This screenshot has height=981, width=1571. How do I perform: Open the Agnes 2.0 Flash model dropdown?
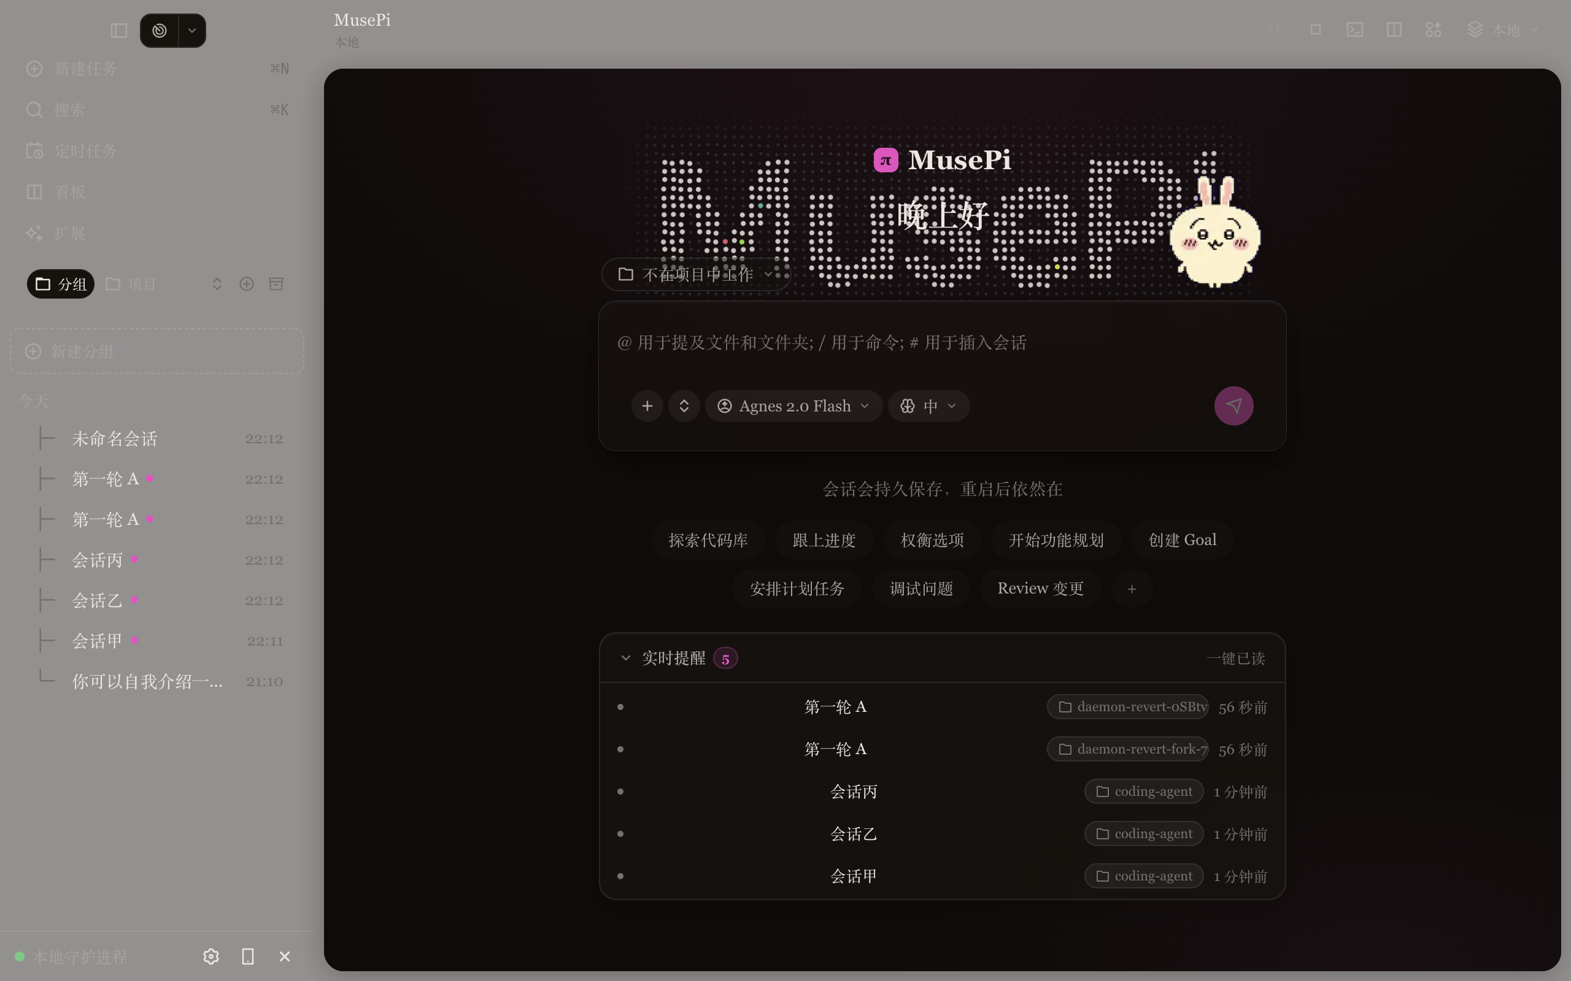pyautogui.click(x=793, y=406)
